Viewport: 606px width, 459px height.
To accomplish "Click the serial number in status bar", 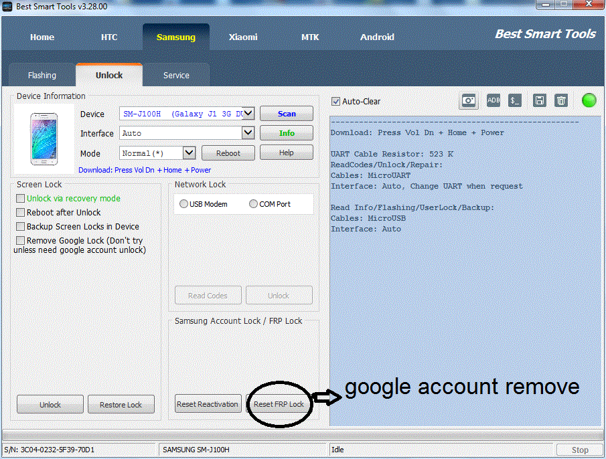I will (50, 450).
